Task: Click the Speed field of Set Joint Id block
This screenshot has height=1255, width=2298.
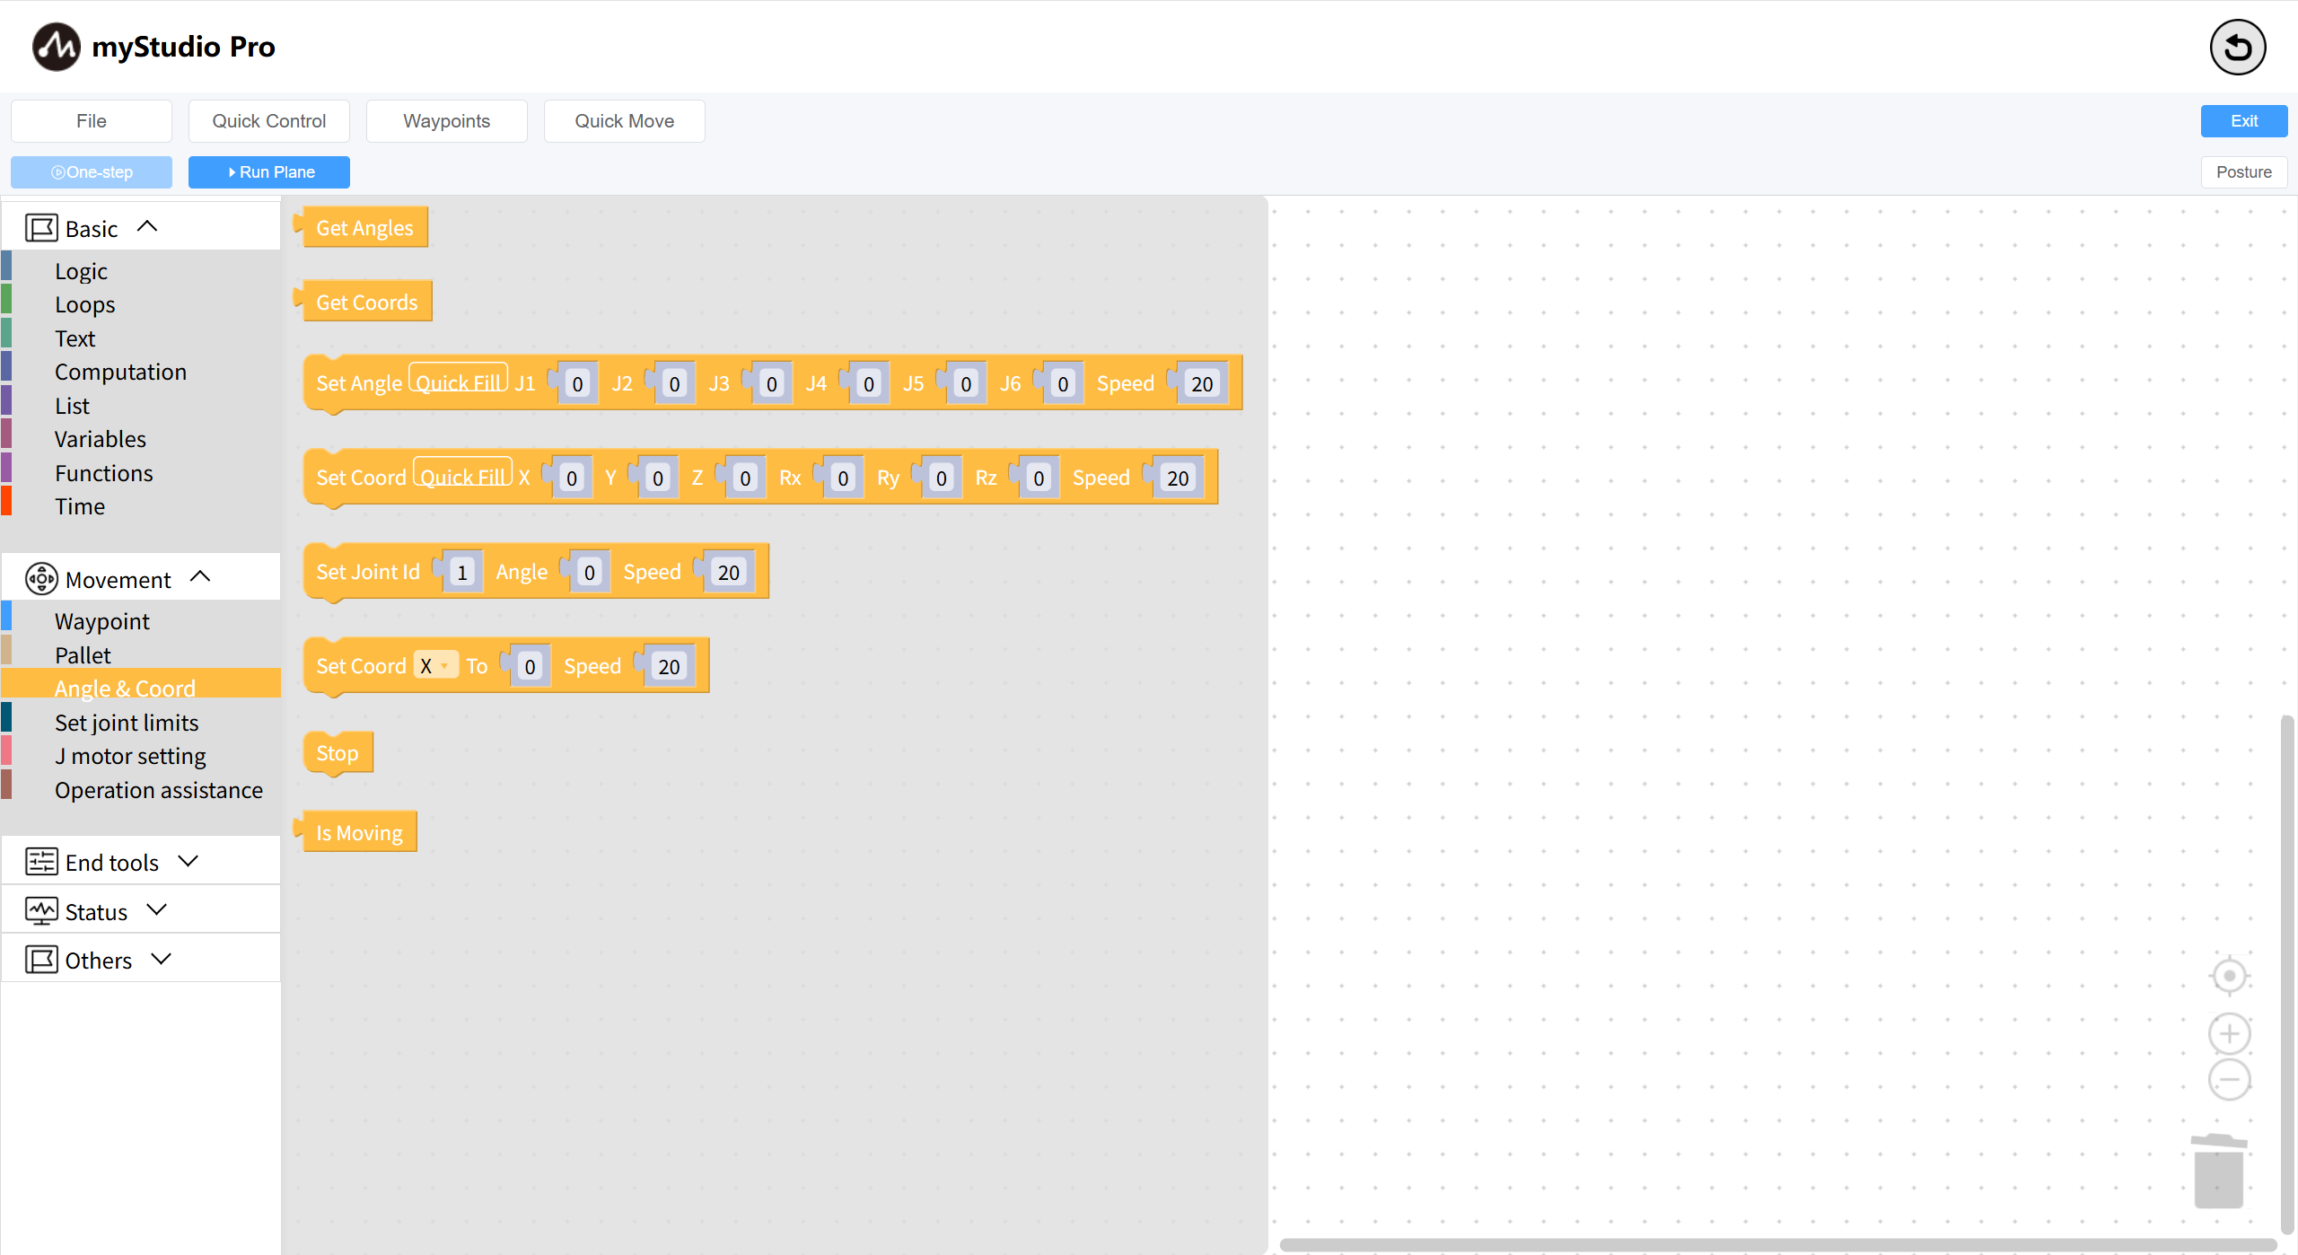Action: pyautogui.click(x=728, y=572)
